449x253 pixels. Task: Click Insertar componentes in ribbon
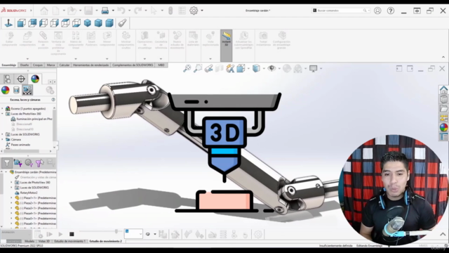(x=27, y=39)
